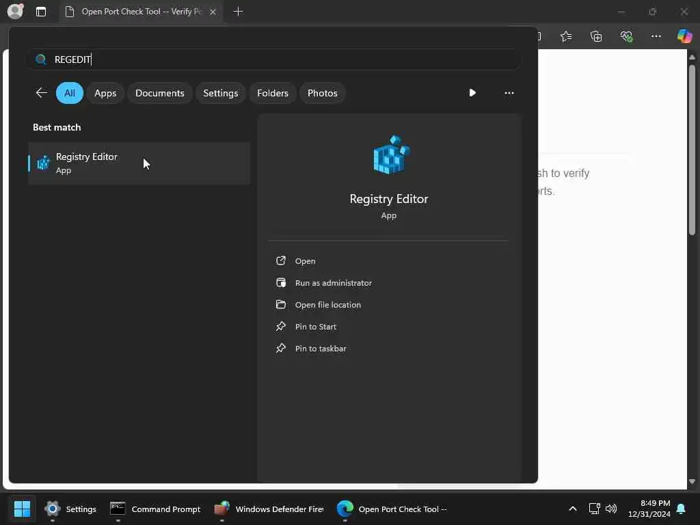Select the Documents filter tab
The width and height of the screenshot is (700, 525).
(160, 93)
